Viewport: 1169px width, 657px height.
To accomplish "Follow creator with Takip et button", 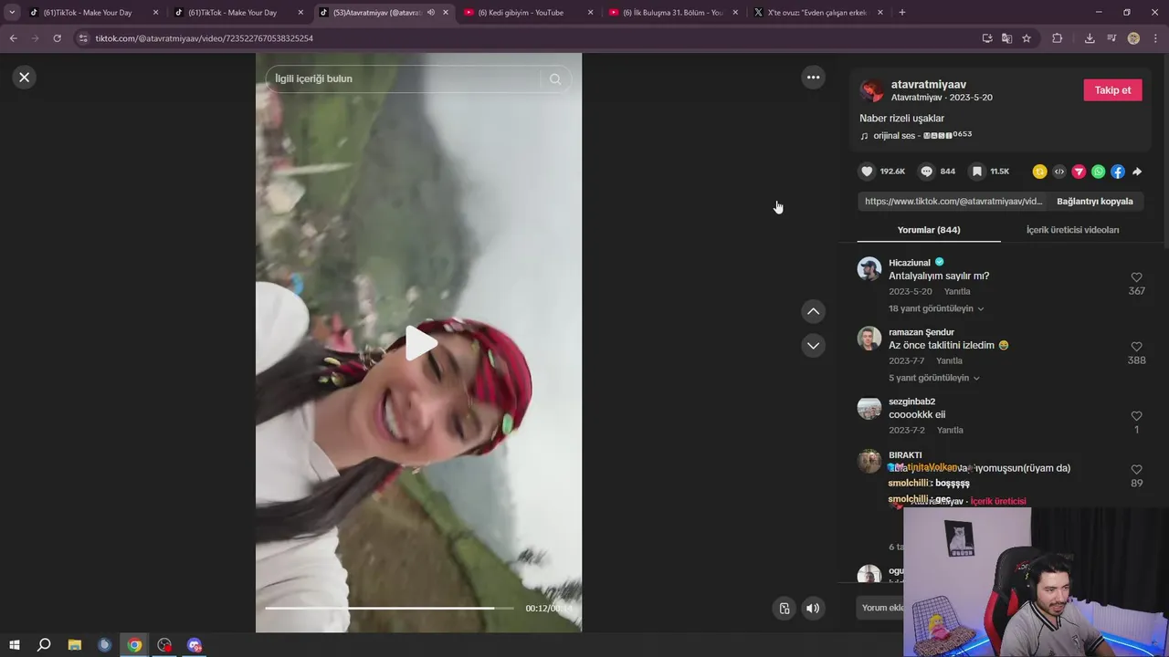I will [1112, 90].
